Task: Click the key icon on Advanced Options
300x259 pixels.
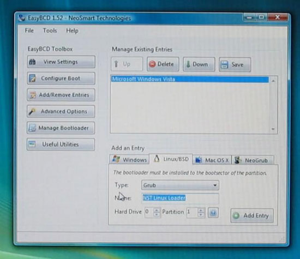Action: (32, 111)
